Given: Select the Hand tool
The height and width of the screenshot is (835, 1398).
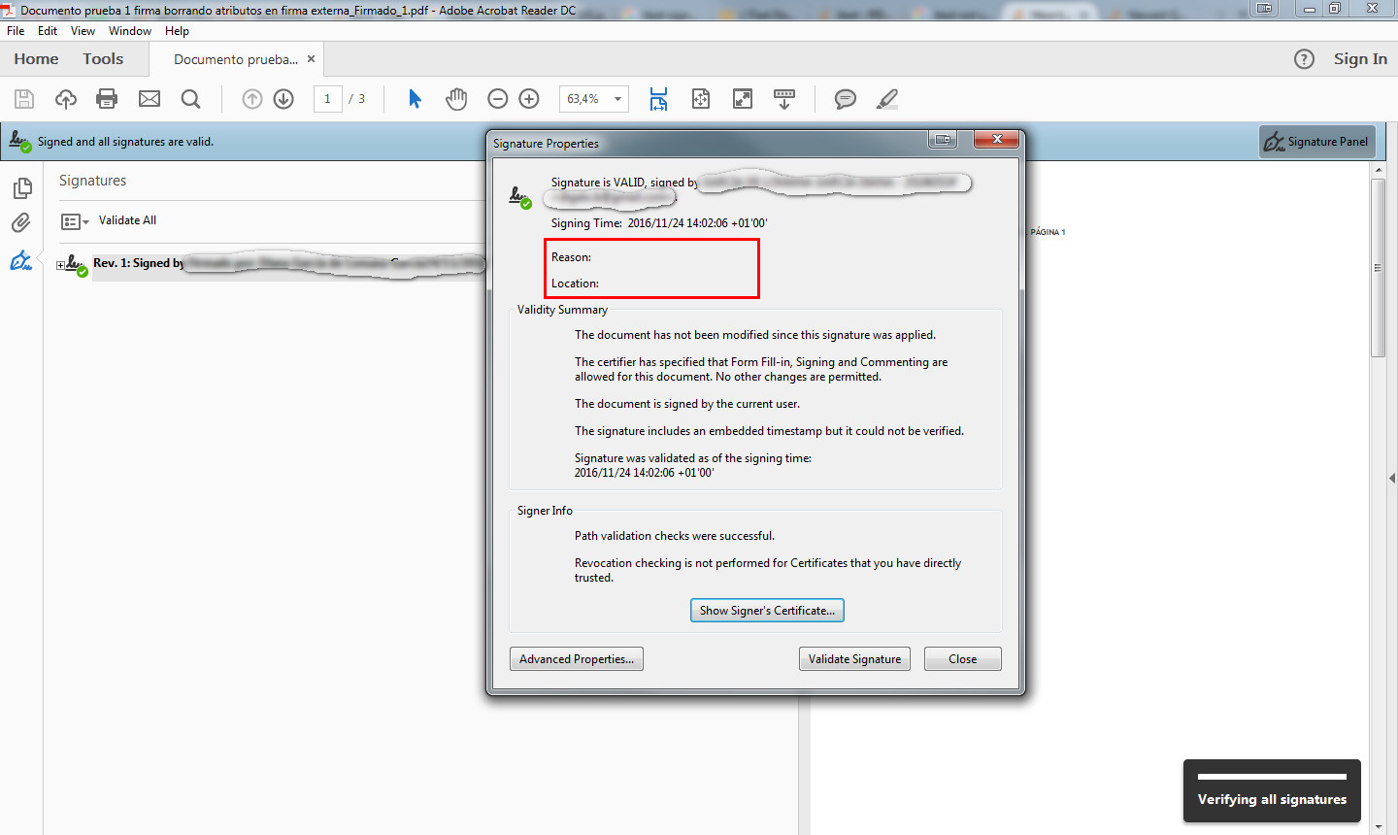Looking at the screenshot, I should click(x=455, y=98).
